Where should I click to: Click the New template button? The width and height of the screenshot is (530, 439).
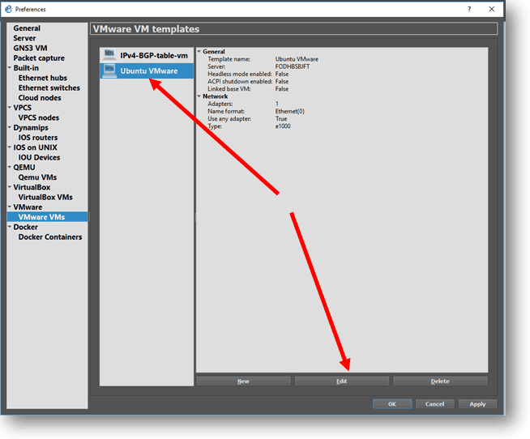(243, 381)
